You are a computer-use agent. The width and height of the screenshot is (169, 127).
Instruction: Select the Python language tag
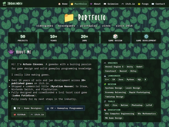click(x=130, y=79)
